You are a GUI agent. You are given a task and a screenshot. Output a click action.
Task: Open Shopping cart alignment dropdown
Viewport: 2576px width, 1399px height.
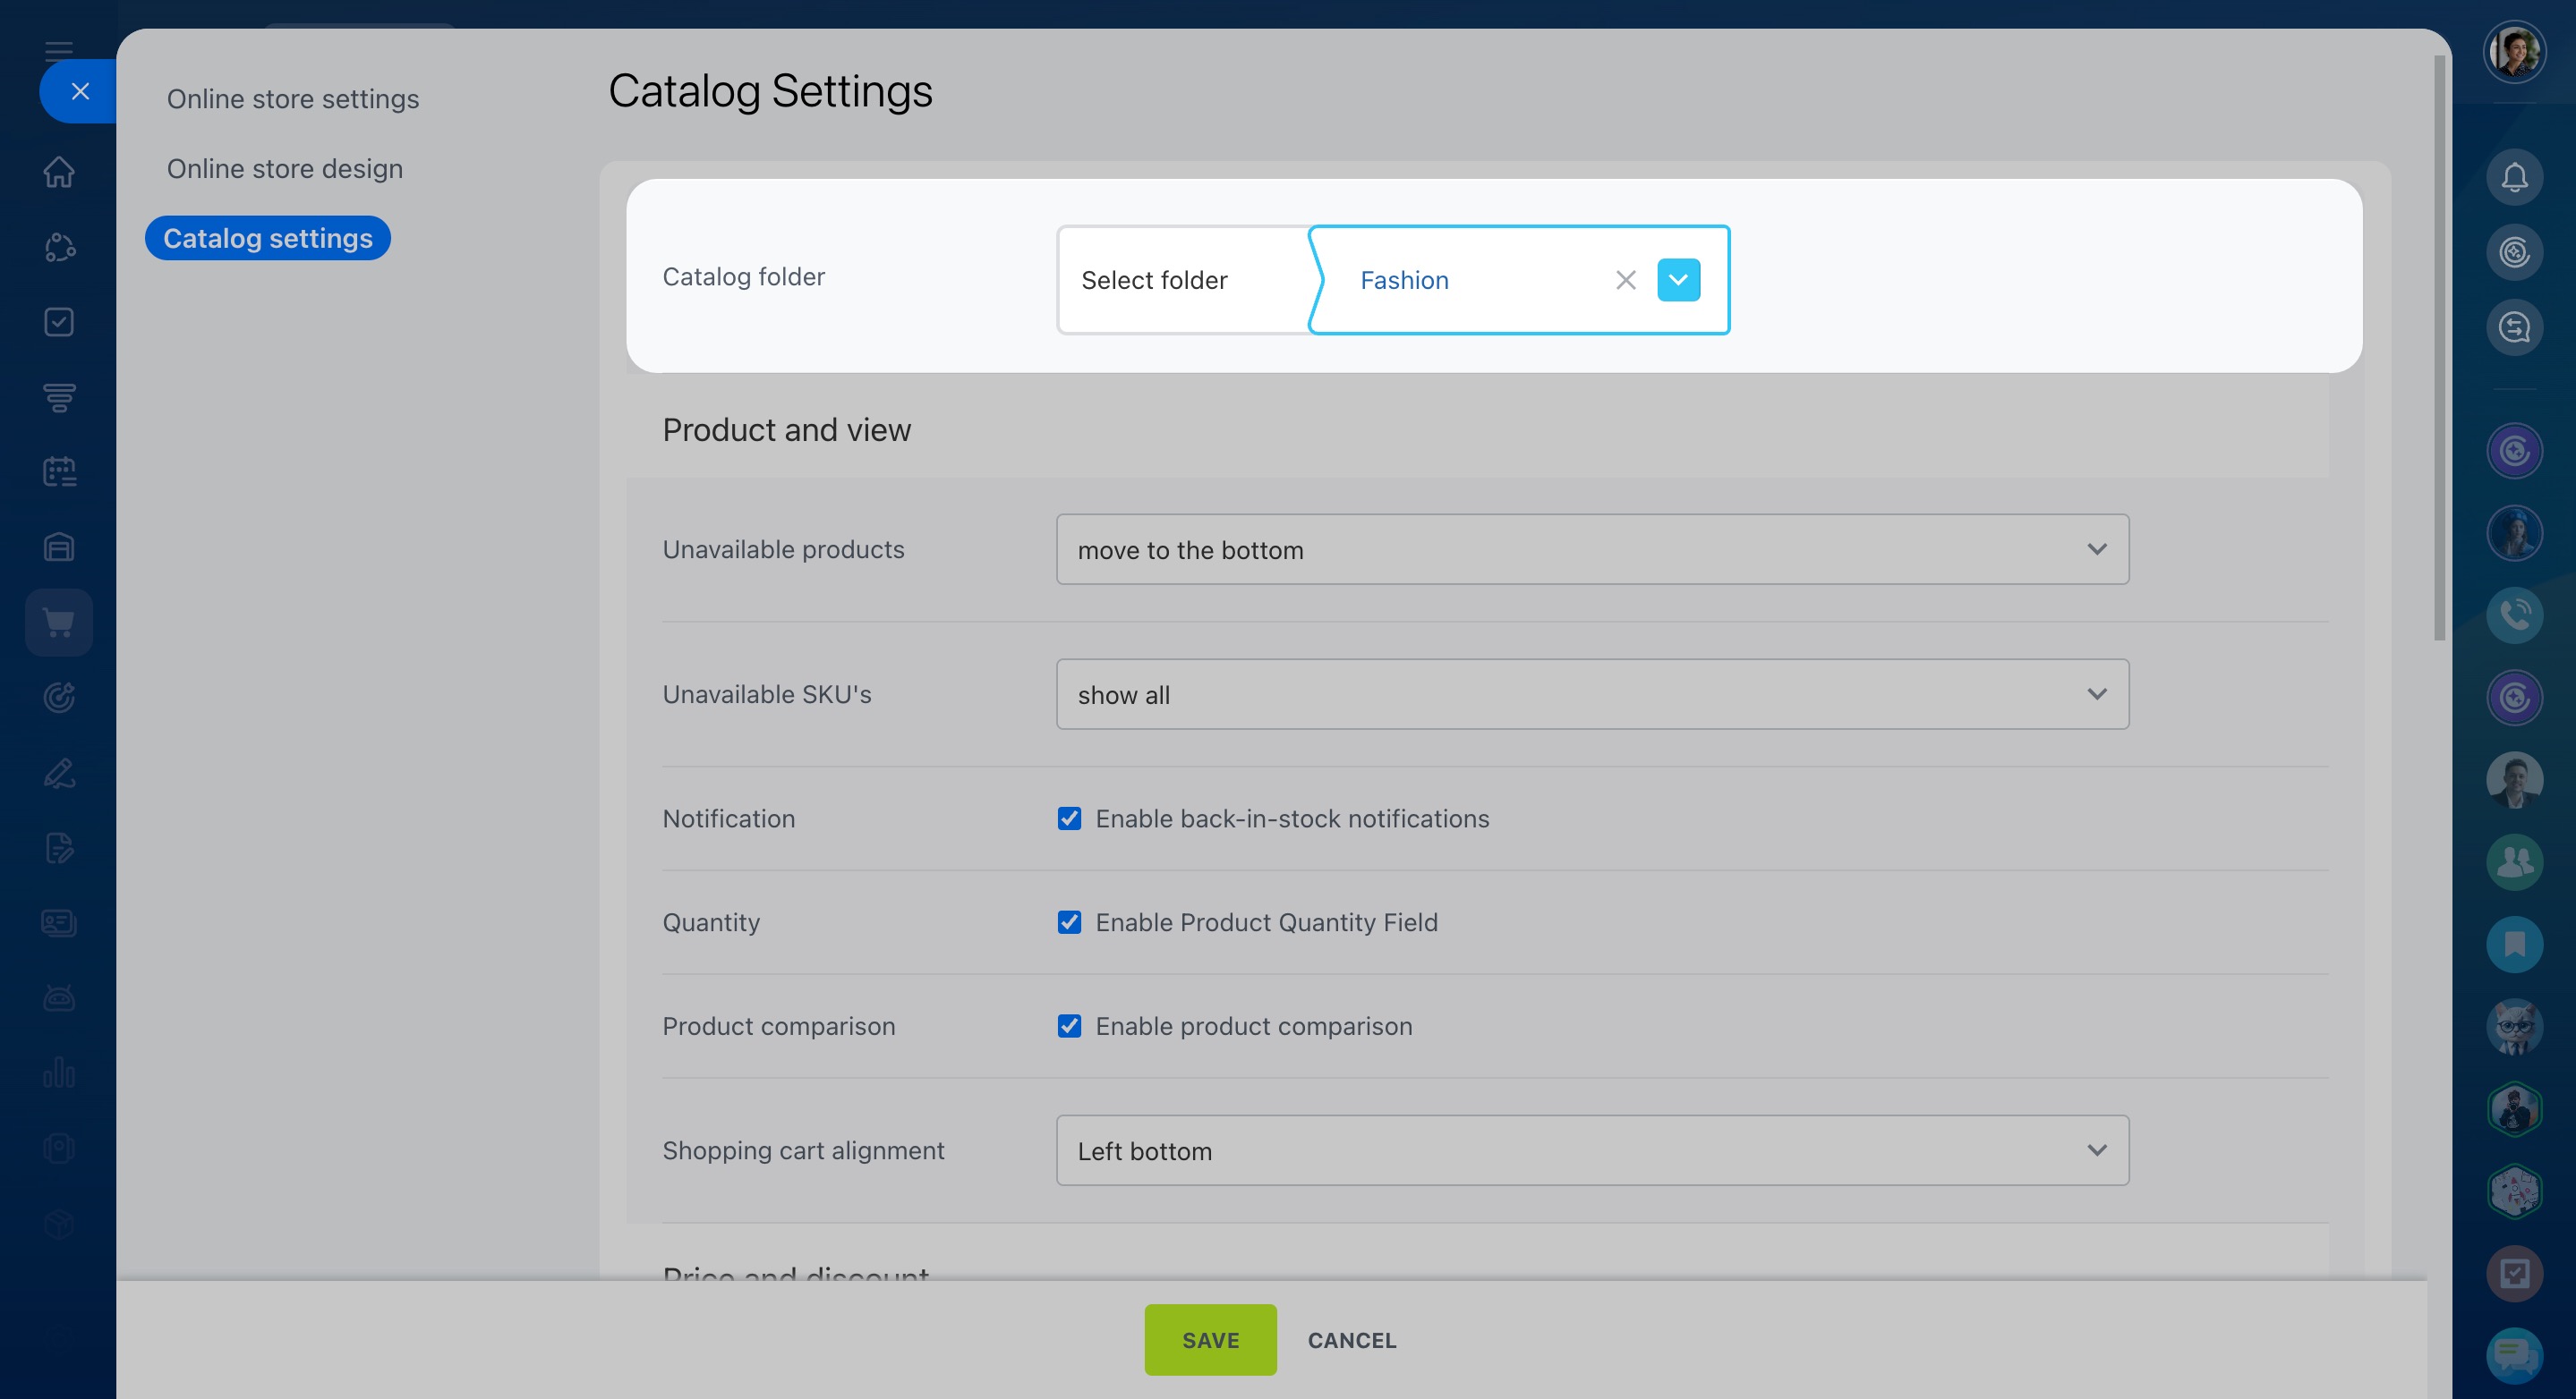(1592, 1151)
